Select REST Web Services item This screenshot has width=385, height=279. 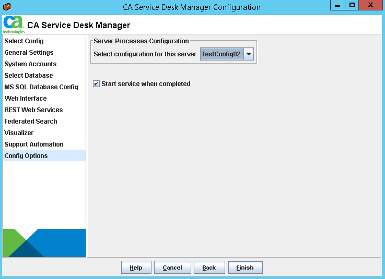[x=33, y=110]
